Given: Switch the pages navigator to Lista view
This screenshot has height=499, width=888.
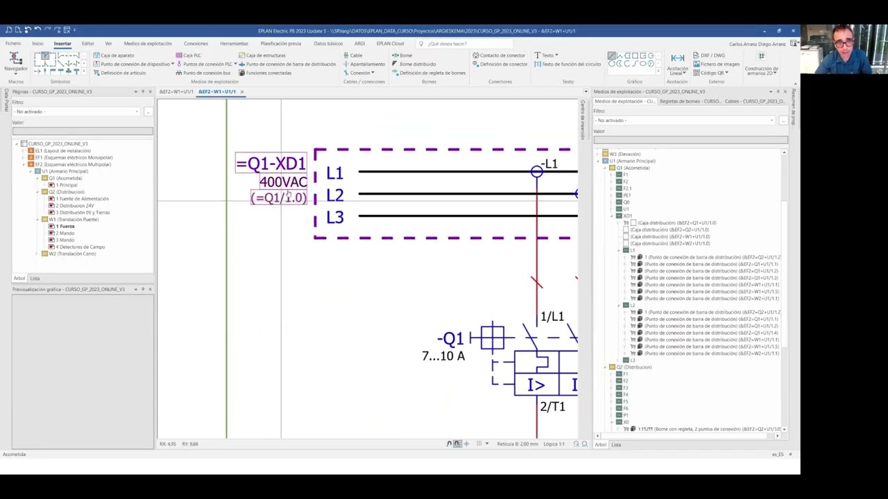Looking at the screenshot, I should point(35,278).
